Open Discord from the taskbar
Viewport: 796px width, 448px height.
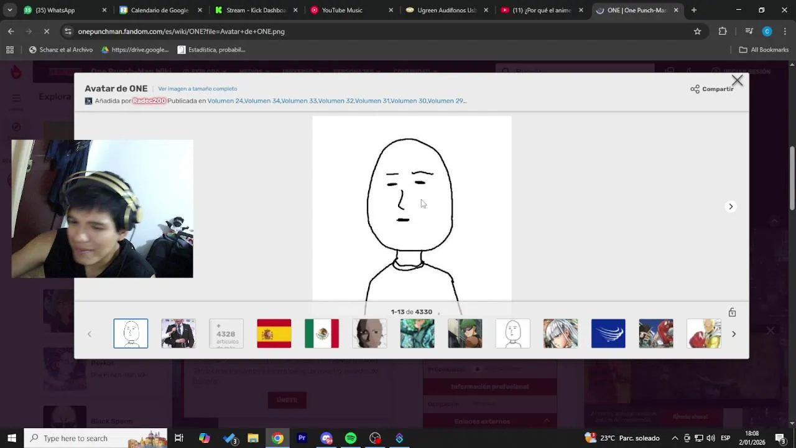[326, 438]
